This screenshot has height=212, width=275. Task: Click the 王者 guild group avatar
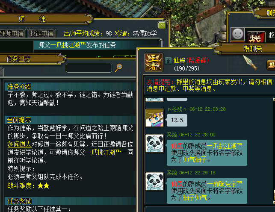pos(154,62)
